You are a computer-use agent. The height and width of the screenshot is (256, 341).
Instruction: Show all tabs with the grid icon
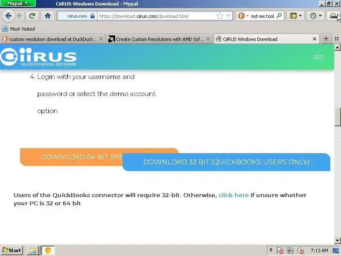click(x=337, y=39)
